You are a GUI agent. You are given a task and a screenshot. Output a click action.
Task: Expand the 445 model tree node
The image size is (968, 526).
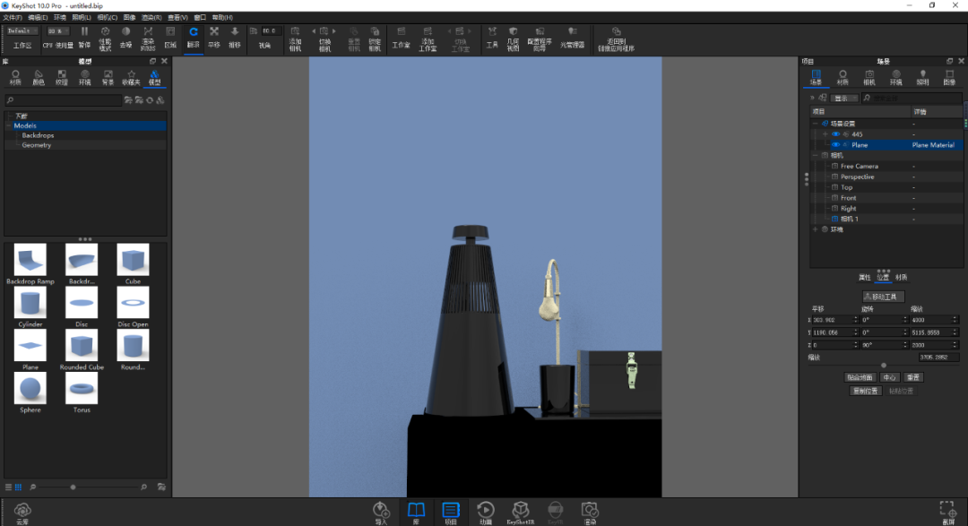point(825,134)
